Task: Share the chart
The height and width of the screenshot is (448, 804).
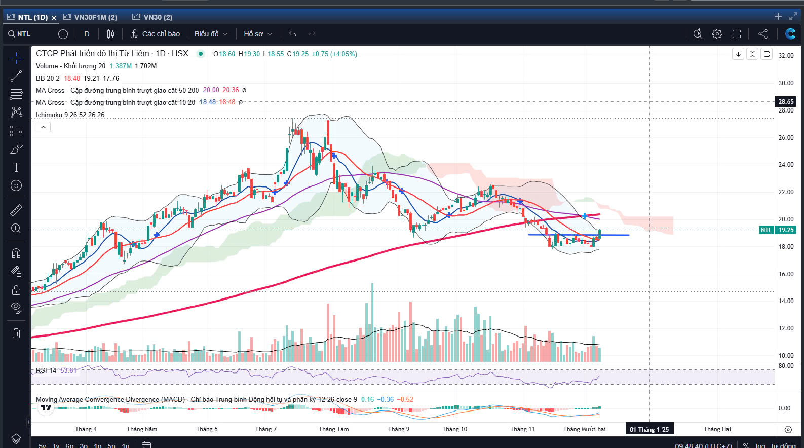Action: 763,34
